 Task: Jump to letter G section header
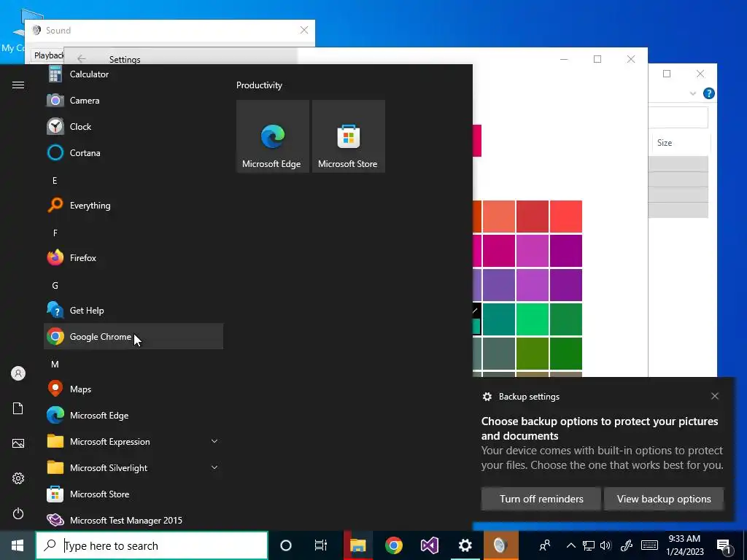click(55, 286)
